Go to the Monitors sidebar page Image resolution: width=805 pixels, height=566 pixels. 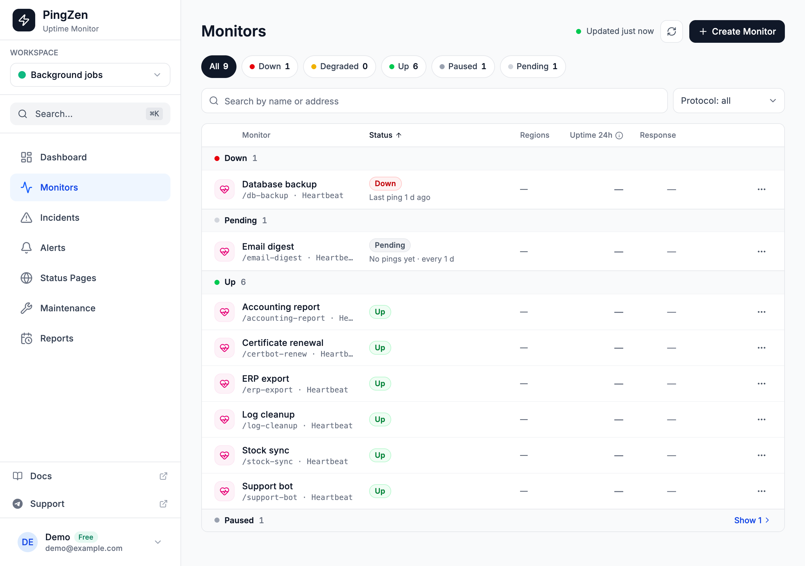[90, 187]
